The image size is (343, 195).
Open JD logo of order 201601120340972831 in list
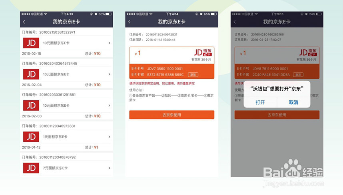tap(31, 137)
